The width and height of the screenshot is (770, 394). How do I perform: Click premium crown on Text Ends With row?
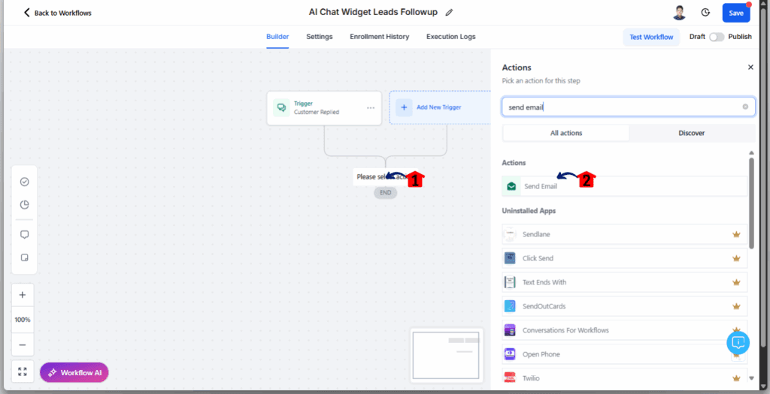736,282
